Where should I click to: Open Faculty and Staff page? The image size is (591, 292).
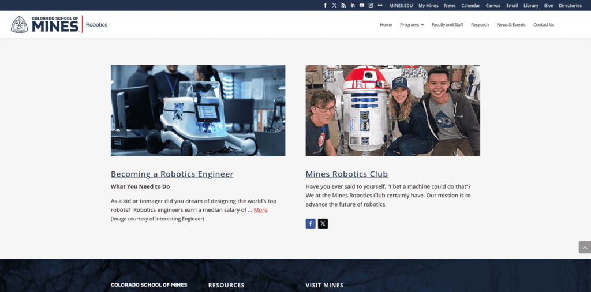point(447,24)
